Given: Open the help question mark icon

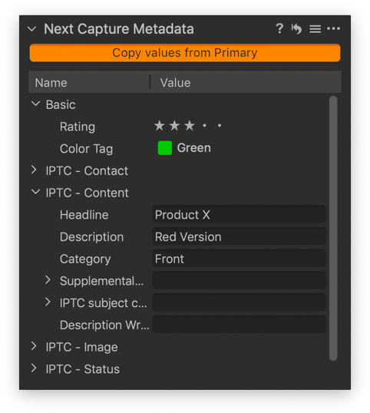Looking at the screenshot, I should [x=279, y=28].
